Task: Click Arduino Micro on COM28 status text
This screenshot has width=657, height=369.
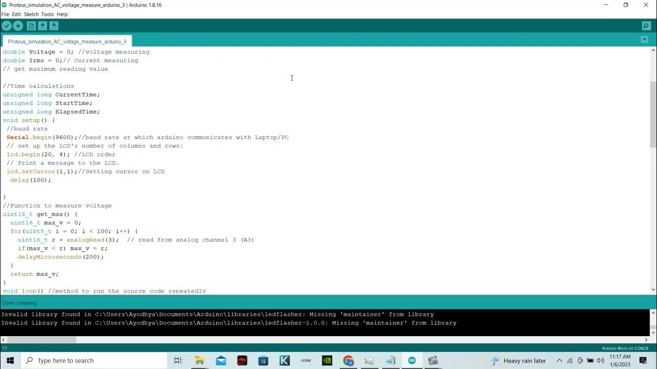Action: pyautogui.click(x=625, y=348)
